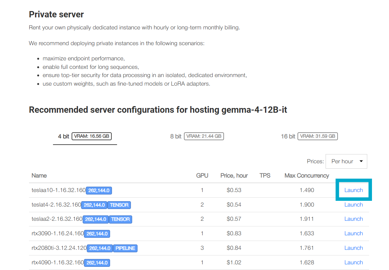389x270 pixels.
Task: Open the Prices Per hour dropdown
Action: (346, 161)
